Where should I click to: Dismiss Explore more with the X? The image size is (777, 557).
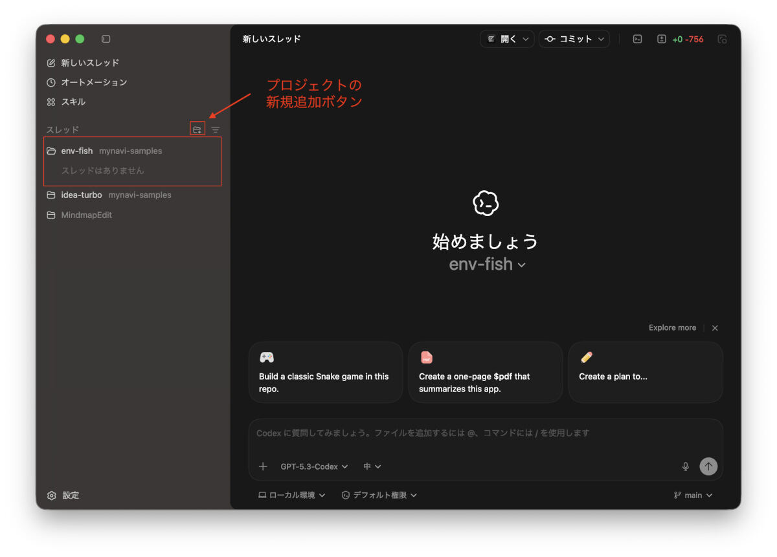click(715, 328)
